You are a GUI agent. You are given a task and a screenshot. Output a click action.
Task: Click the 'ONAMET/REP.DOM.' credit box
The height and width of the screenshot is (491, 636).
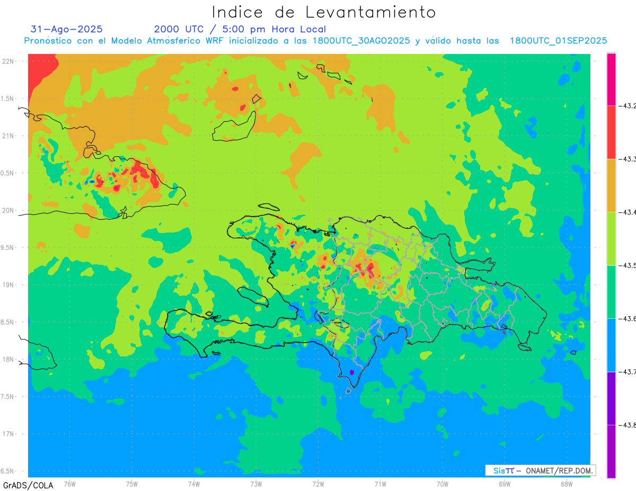click(540, 470)
